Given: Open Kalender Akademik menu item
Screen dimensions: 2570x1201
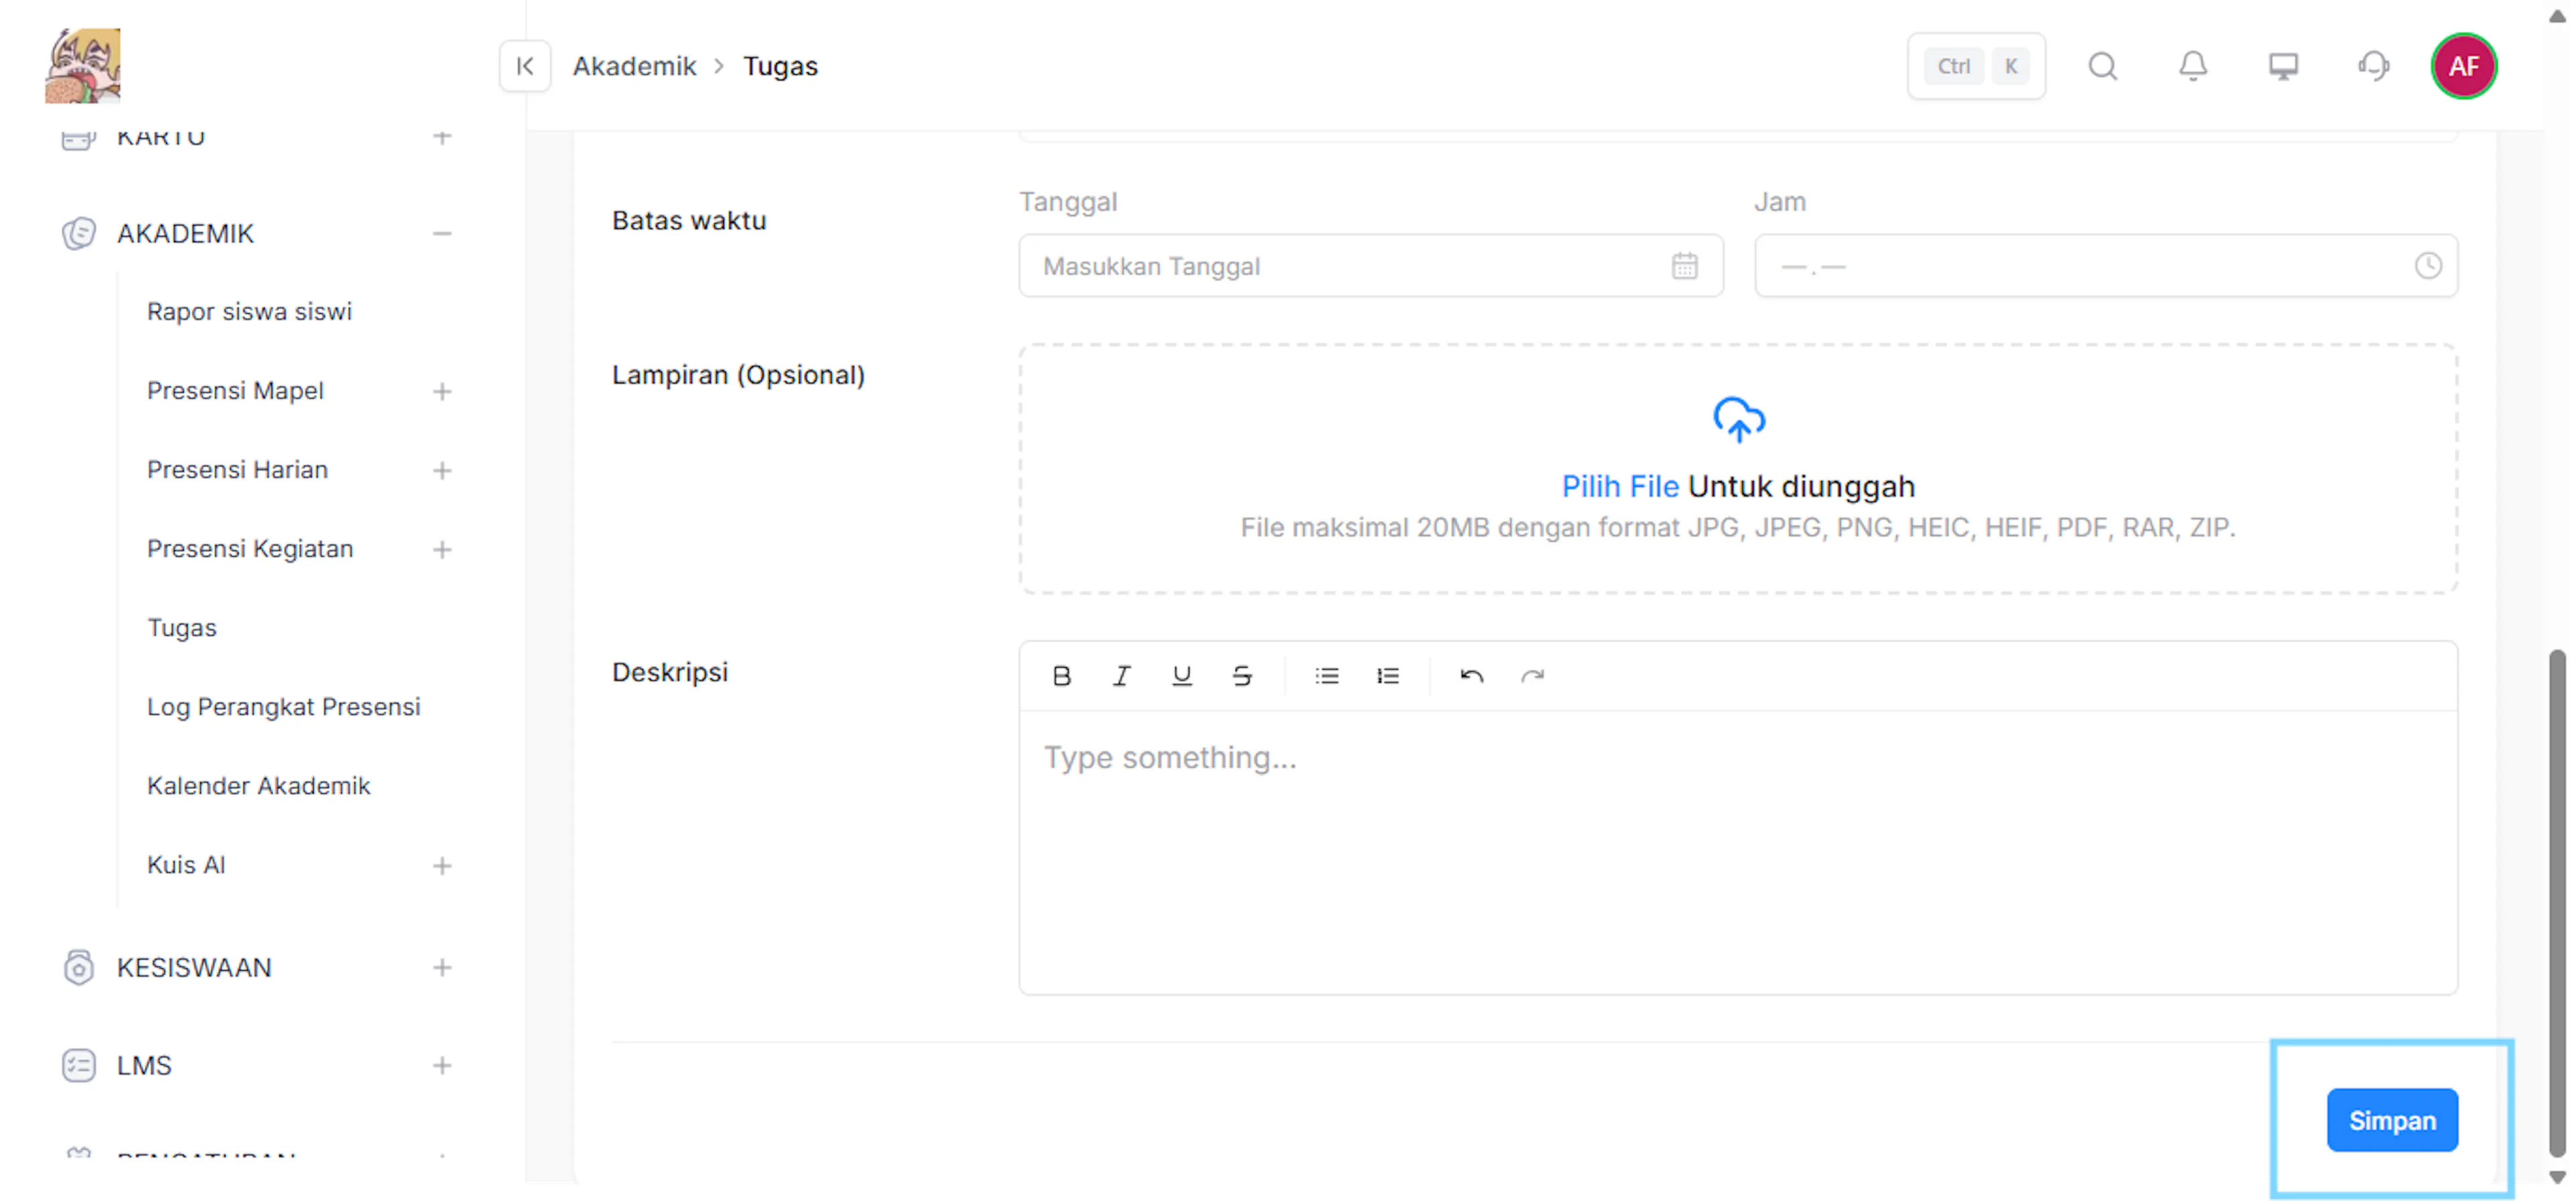Looking at the screenshot, I should (258, 786).
